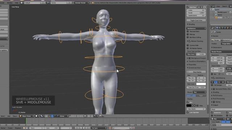This screenshot has height=130, width=232.
Task: Click the Stop Display button
Action: 196,72
